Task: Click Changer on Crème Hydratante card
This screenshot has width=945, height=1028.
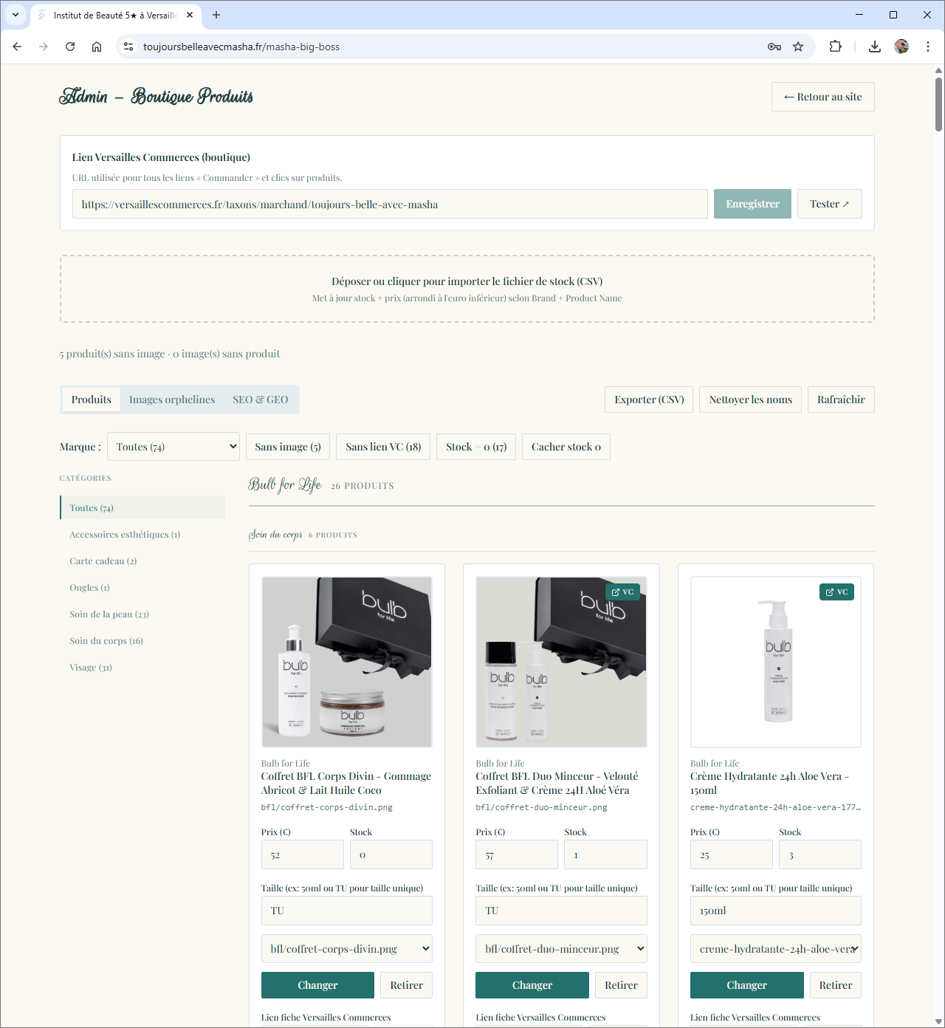Action: 746,985
